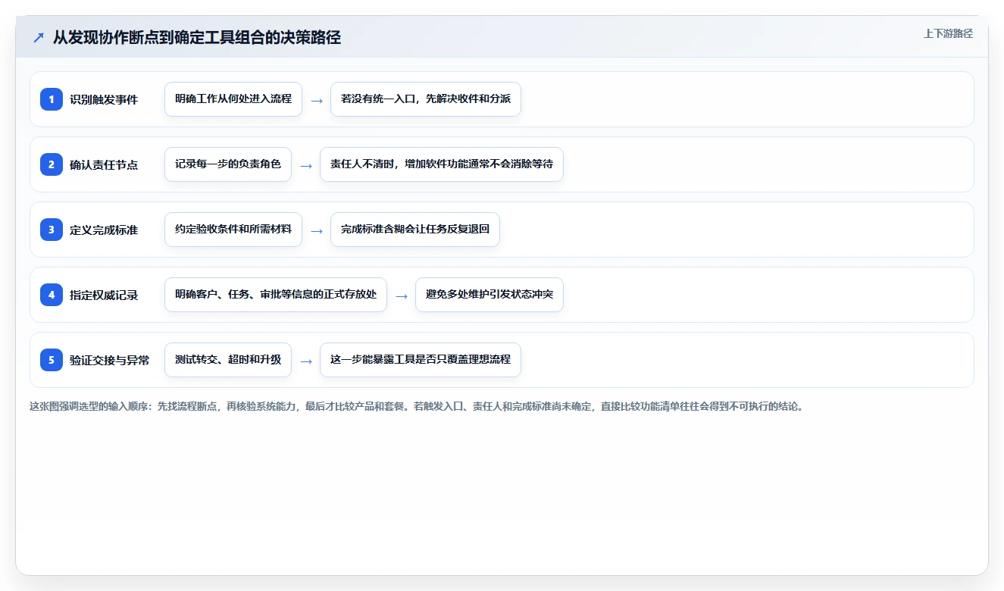Click the 这一步能暴露工具是否只覆盖理想流程 box
Viewport: 1004px width, 591px height.
point(421,360)
